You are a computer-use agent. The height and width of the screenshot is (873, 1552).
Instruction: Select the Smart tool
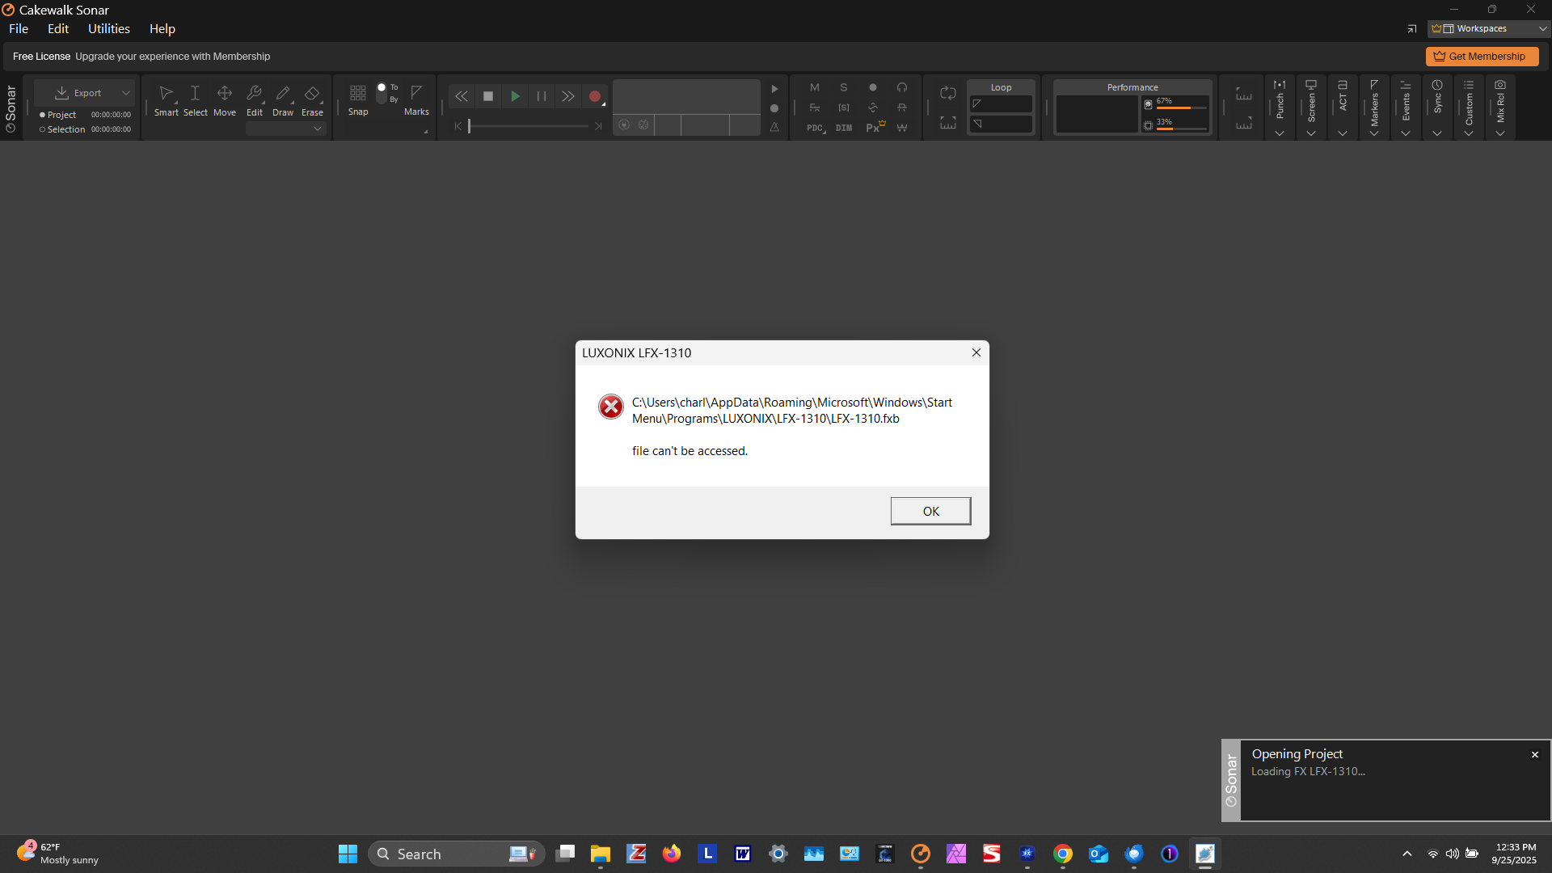tap(166, 100)
